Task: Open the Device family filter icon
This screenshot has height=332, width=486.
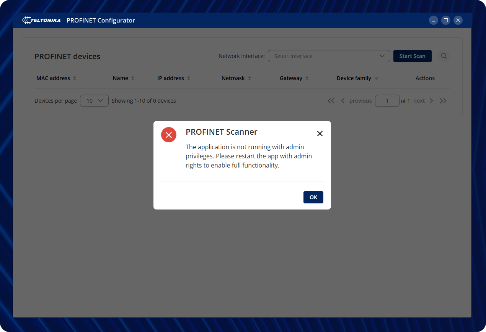Action: coord(377,78)
